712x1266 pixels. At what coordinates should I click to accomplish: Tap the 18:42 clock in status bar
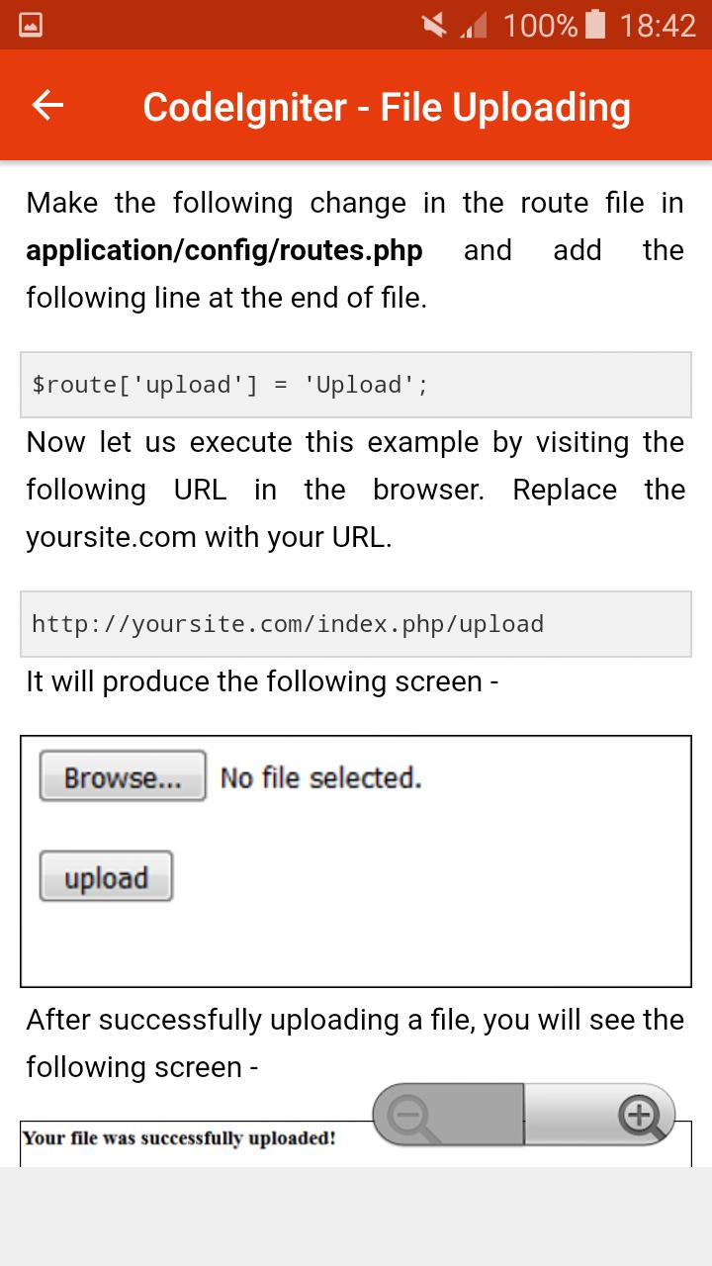point(658,25)
